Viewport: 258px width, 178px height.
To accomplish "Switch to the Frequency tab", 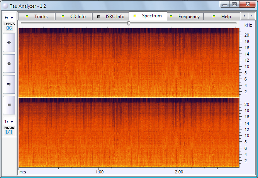I will 185,17.
